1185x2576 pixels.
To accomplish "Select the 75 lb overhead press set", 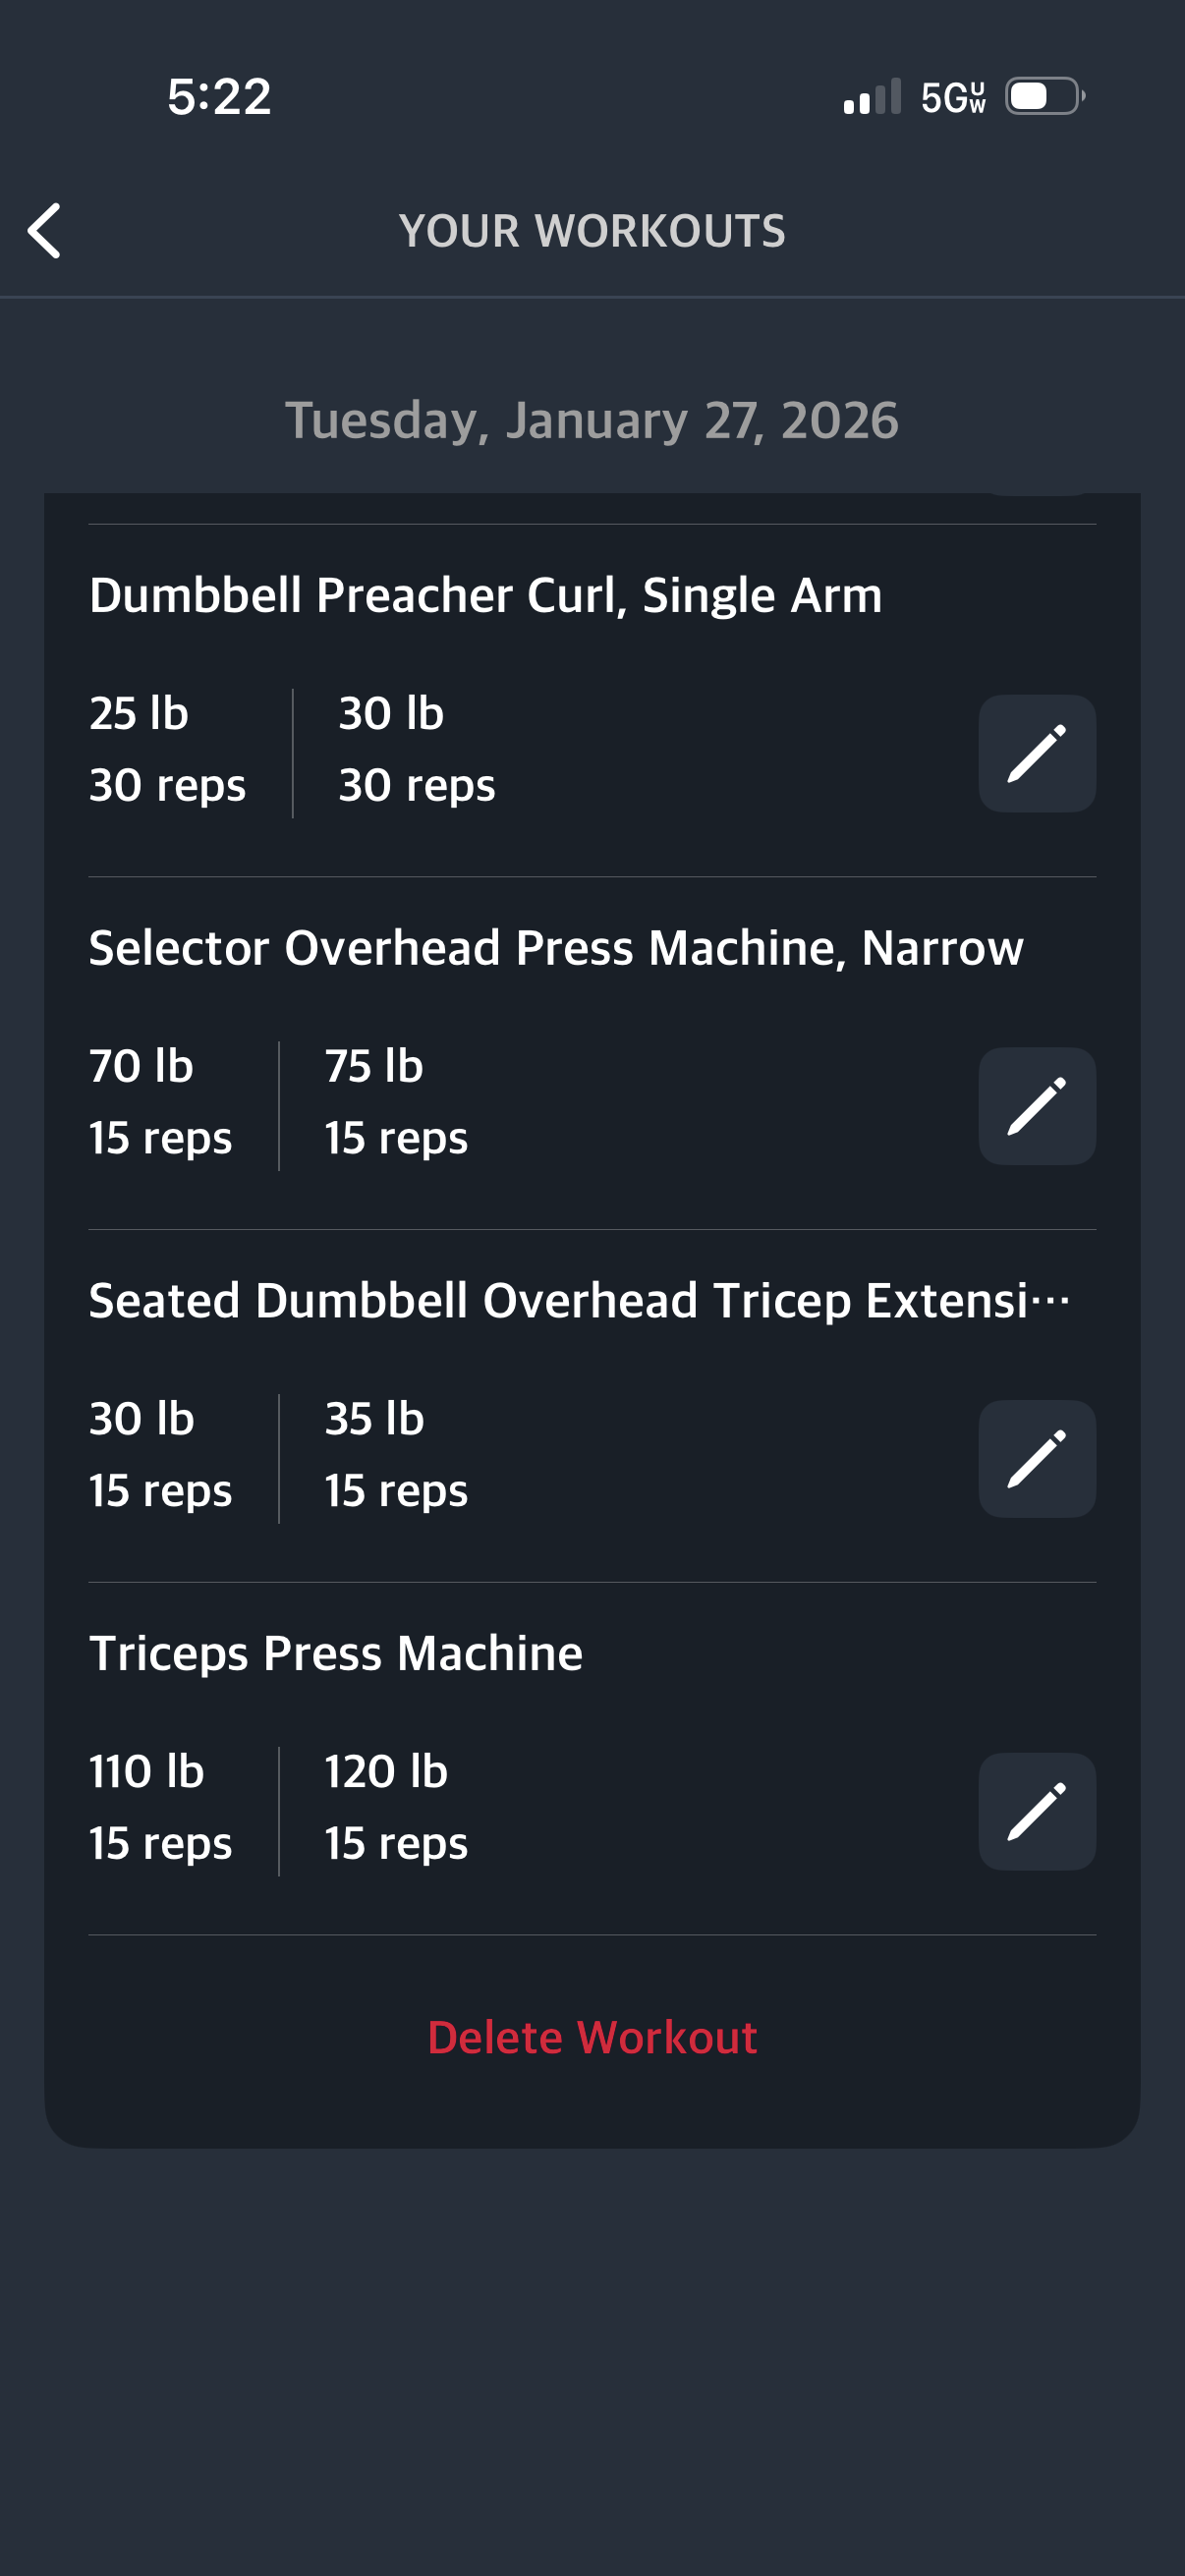I will tap(396, 1102).
